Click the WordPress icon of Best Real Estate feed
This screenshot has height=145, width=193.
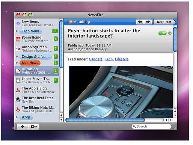point(18,100)
